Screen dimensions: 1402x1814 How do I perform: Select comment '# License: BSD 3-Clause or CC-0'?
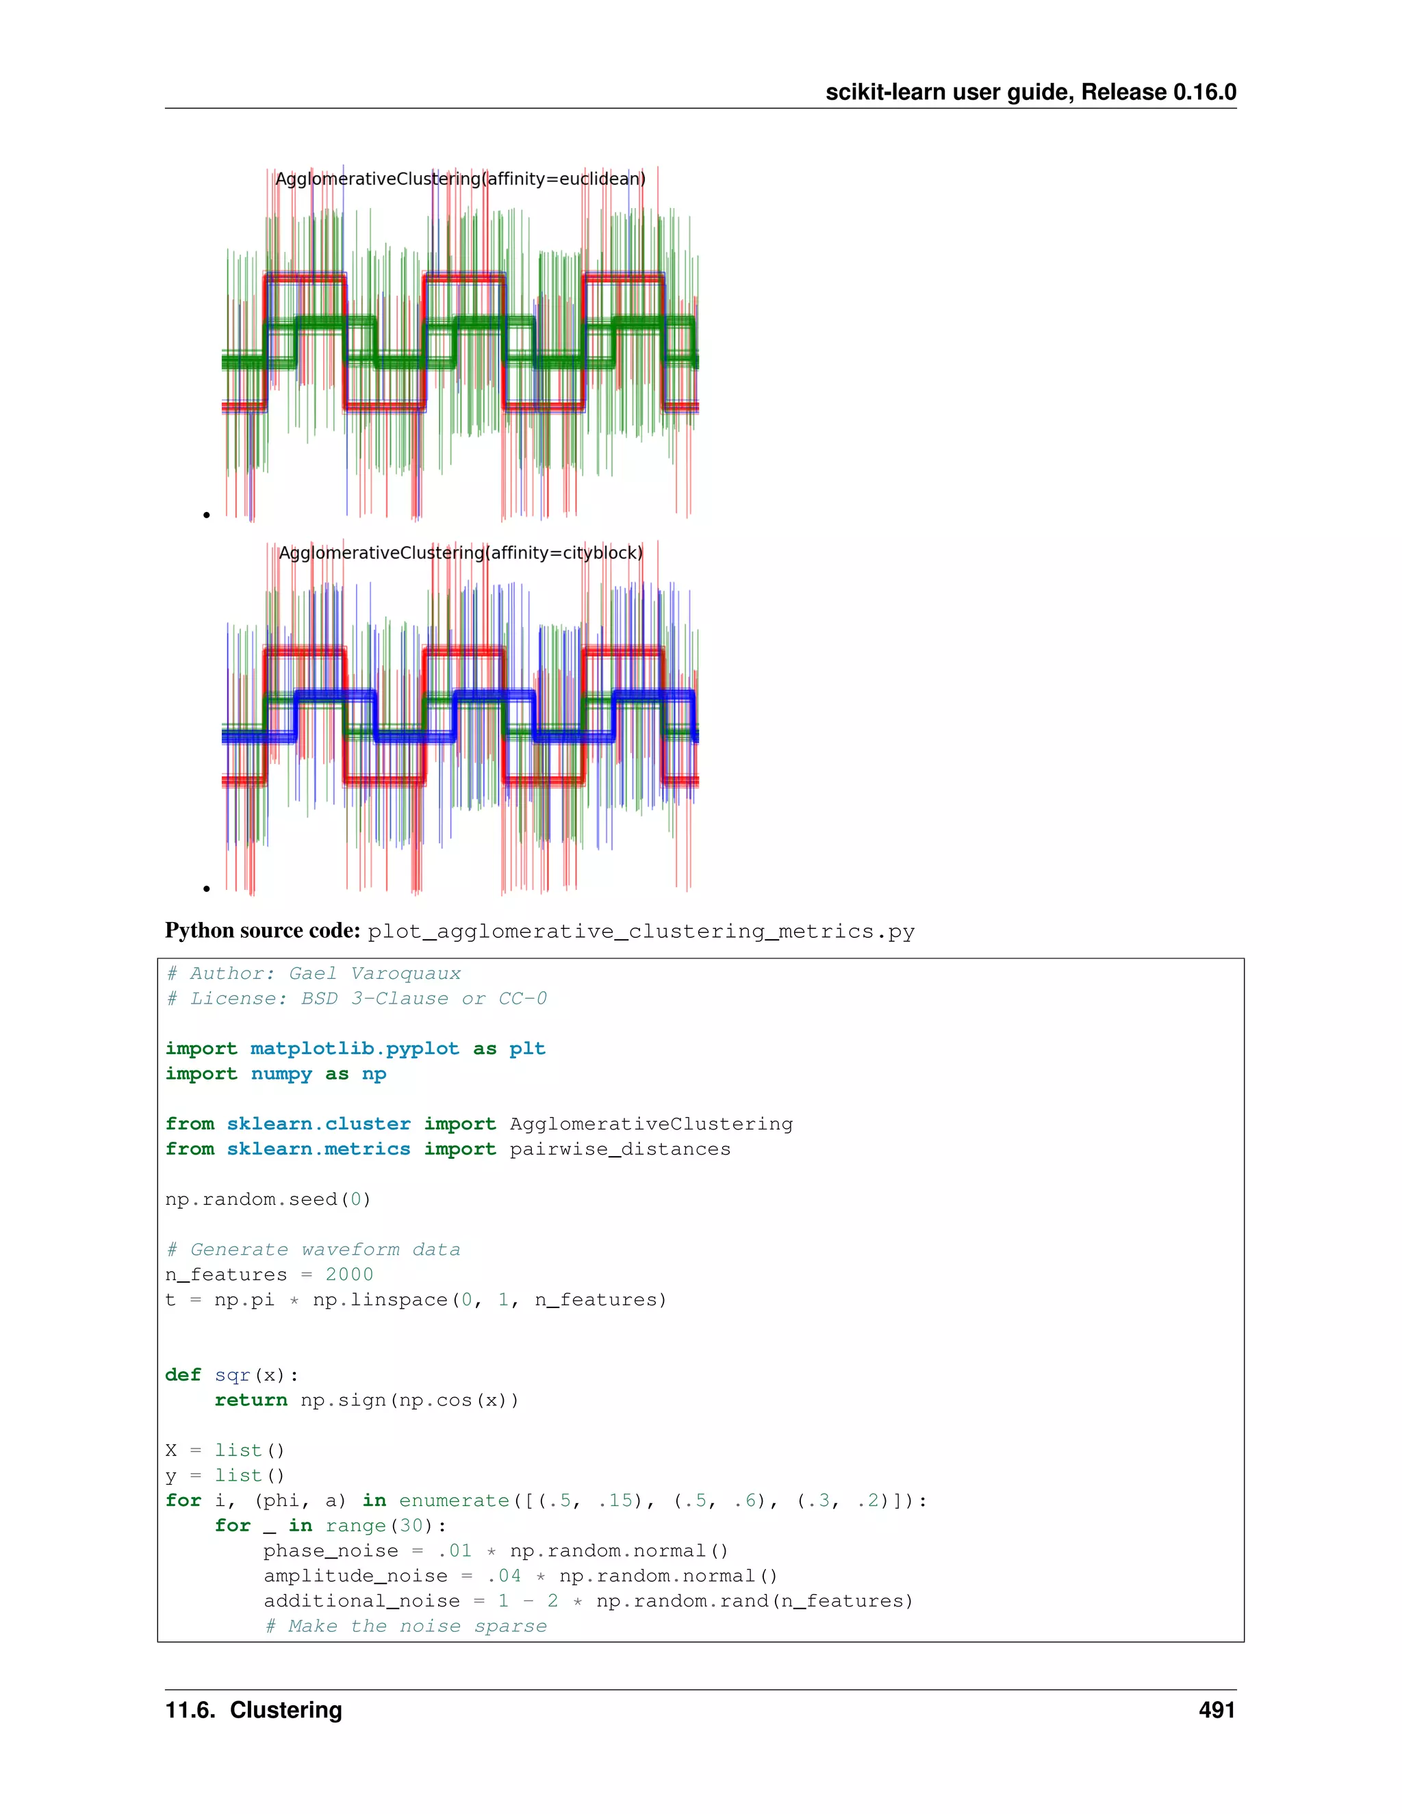point(356,998)
